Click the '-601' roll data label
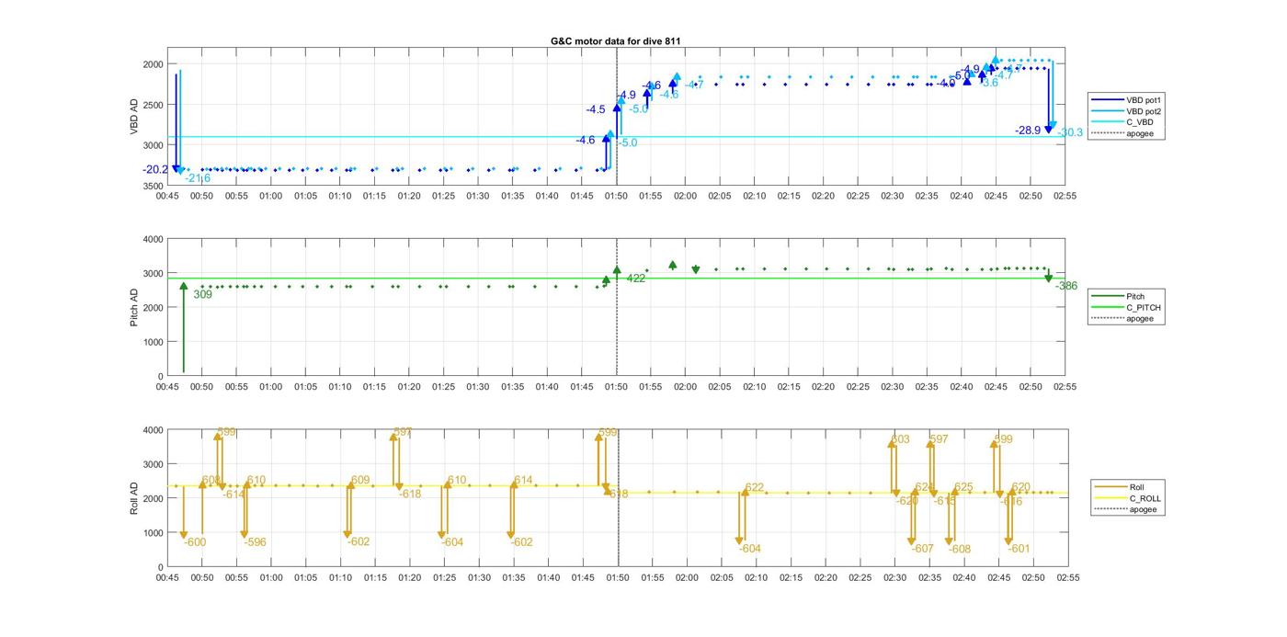 pos(1019,549)
